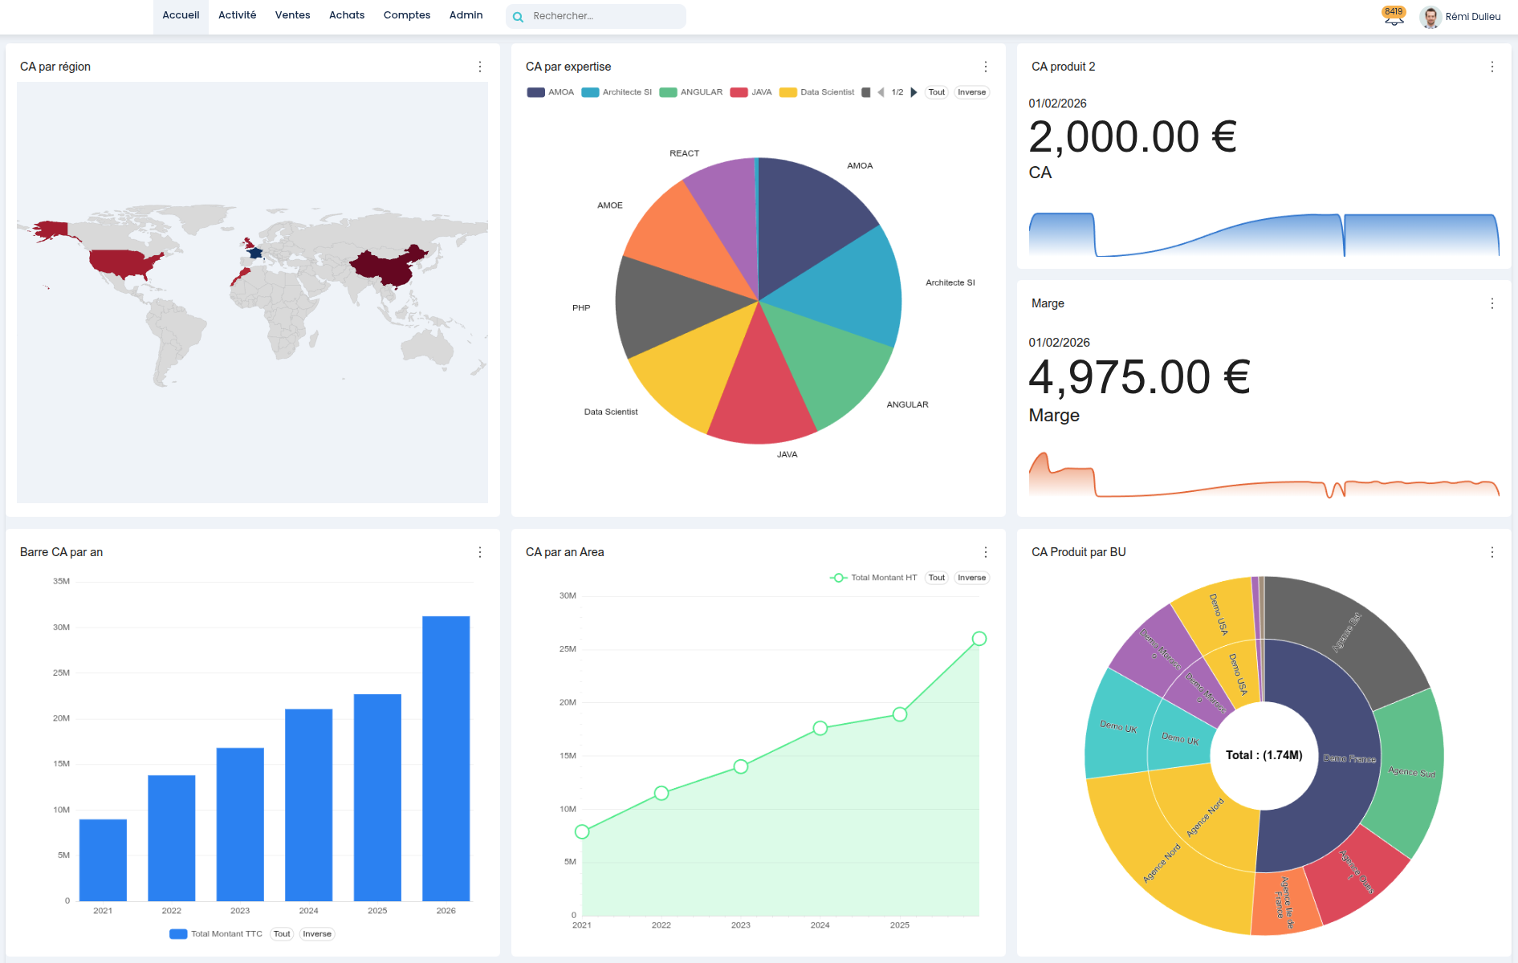
Task: Open the Ventes menu
Action: [x=292, y=15]
